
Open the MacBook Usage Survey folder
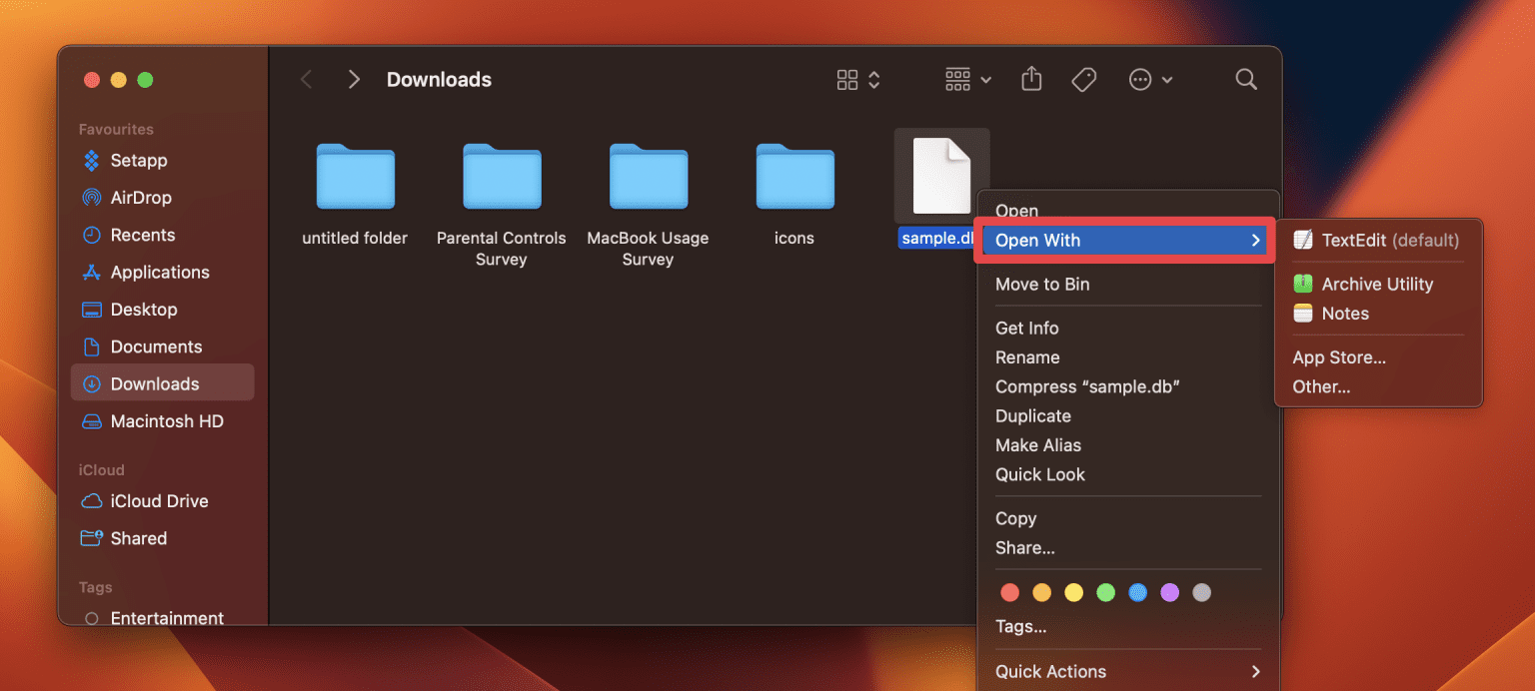tap(648, 177)
